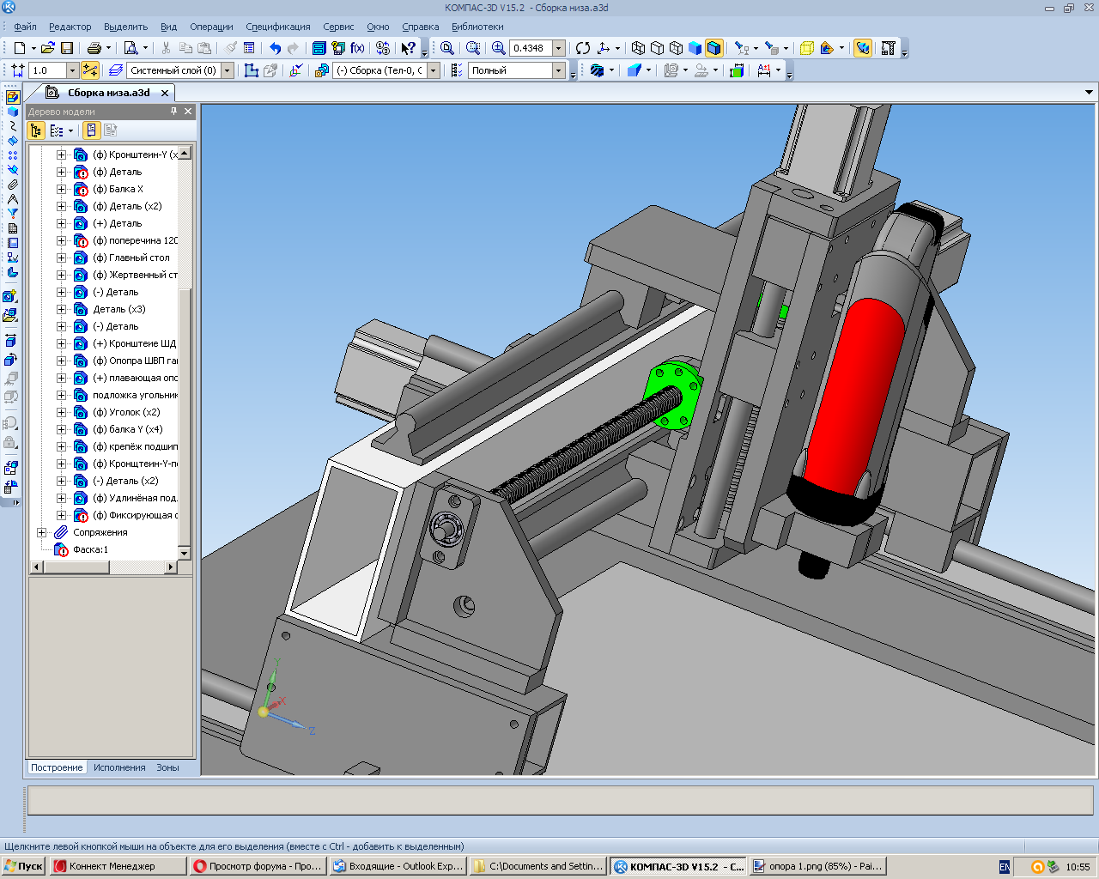Click the Windows Пуск start button
The width and height of the screenshot is (1099, 879).
click(23, 866)
